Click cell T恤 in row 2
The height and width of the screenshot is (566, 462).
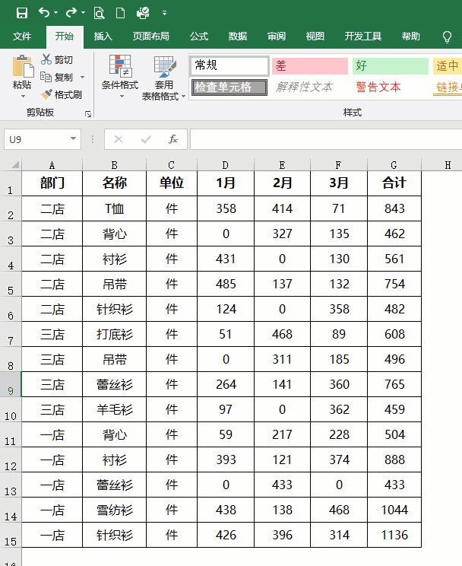tap(114, 208)
